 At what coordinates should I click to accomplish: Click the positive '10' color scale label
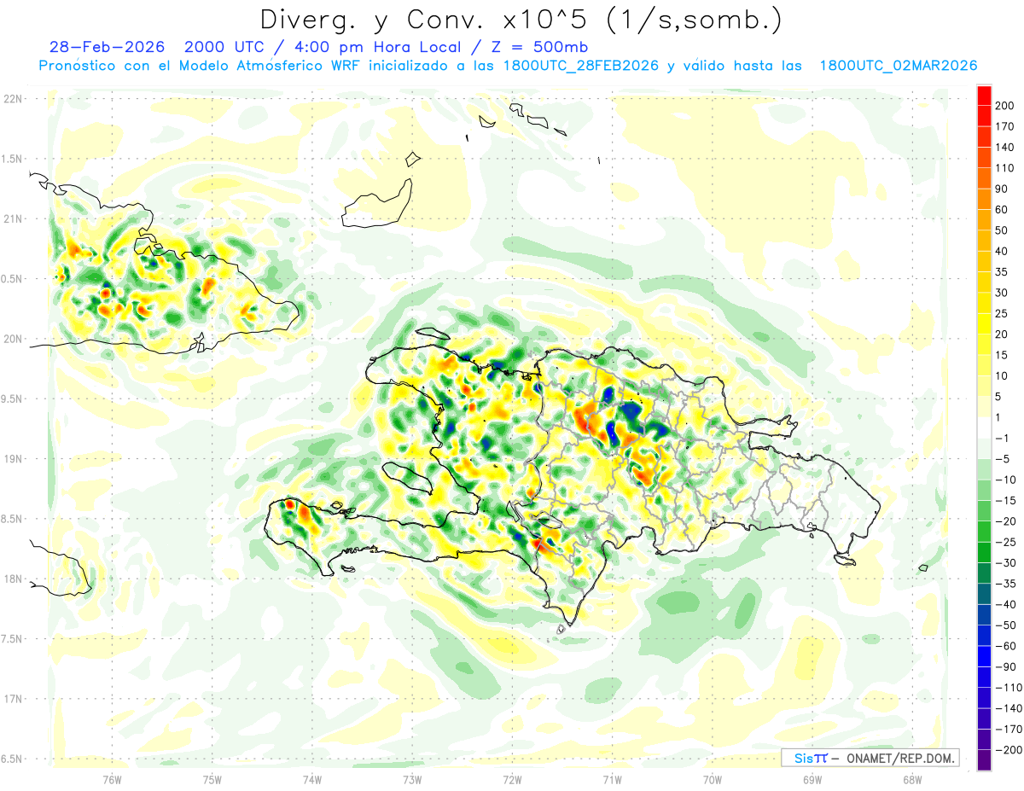click(1002, 376)
